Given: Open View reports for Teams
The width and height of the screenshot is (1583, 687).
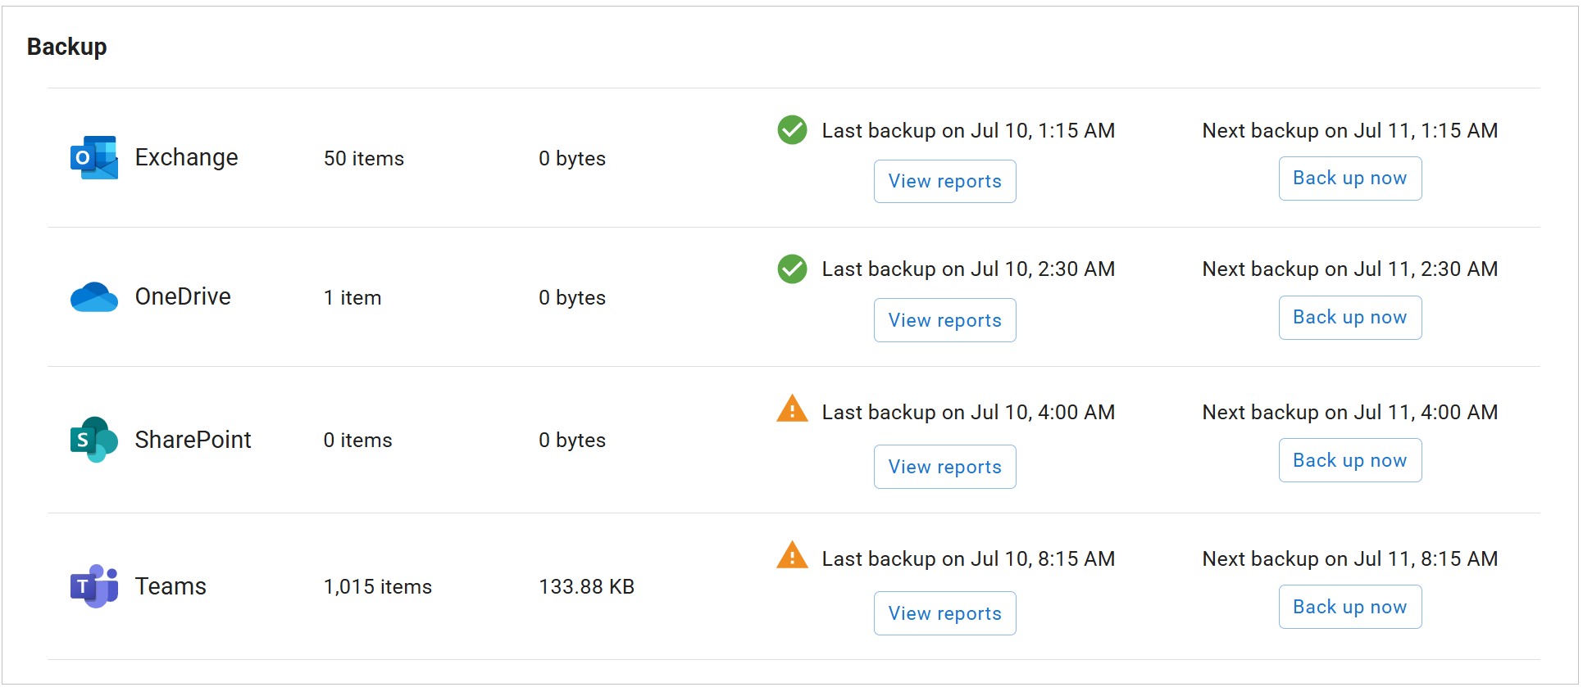Looking at the screenshot, I should pyautogui.click(x=945, y=613).
